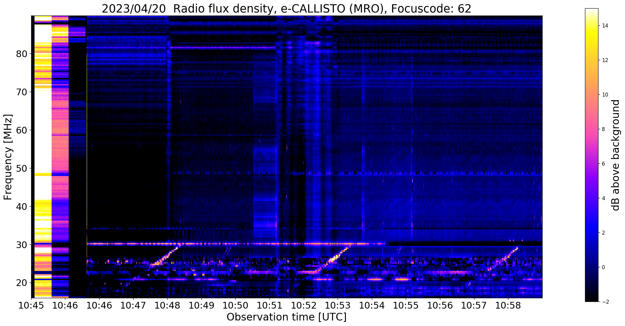
Task: Click the 10:49 time tick label
Action: (202, 305)
